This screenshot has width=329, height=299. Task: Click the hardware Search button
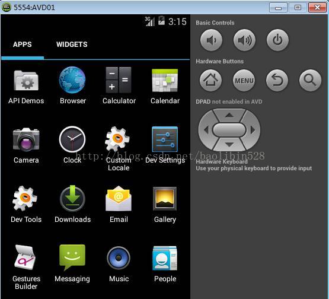pos(310,80)
